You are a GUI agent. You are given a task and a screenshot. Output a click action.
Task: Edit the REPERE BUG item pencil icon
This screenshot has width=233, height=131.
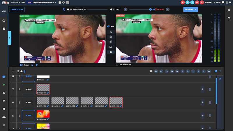pos(47,93)
